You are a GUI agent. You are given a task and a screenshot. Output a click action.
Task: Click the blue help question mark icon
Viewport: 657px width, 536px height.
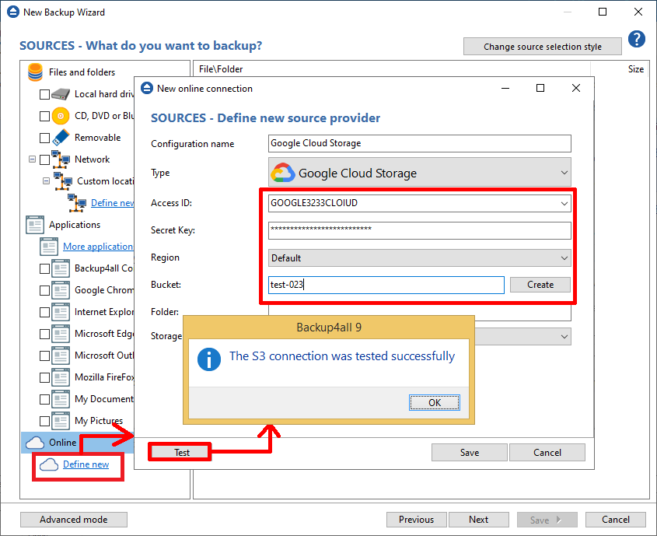(x=637, y=40)
